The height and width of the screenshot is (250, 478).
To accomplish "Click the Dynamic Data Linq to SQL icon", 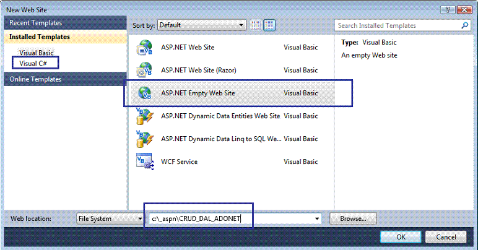I will coord(144,139).
